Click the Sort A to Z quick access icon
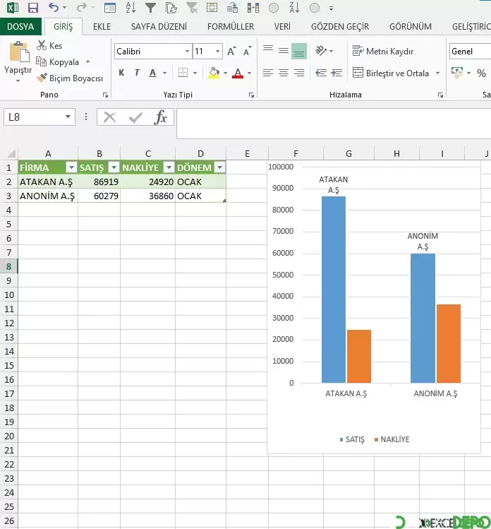The width and height of the screenshot is (491, 529). click(x=131, y=8)
